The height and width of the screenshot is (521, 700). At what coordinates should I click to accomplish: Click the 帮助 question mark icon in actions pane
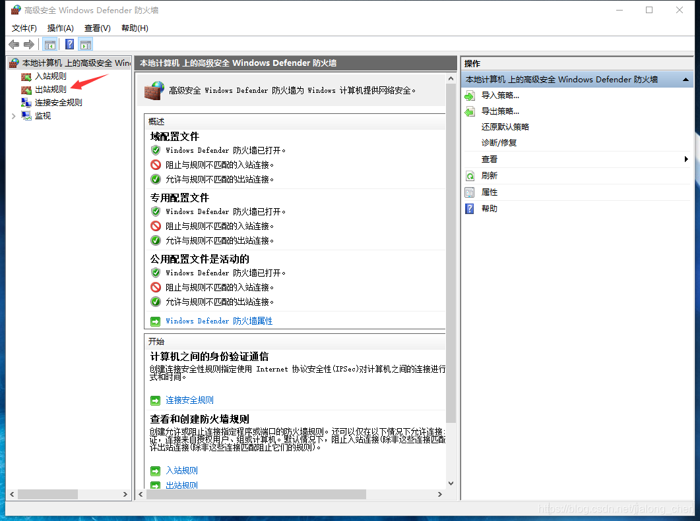470,209
